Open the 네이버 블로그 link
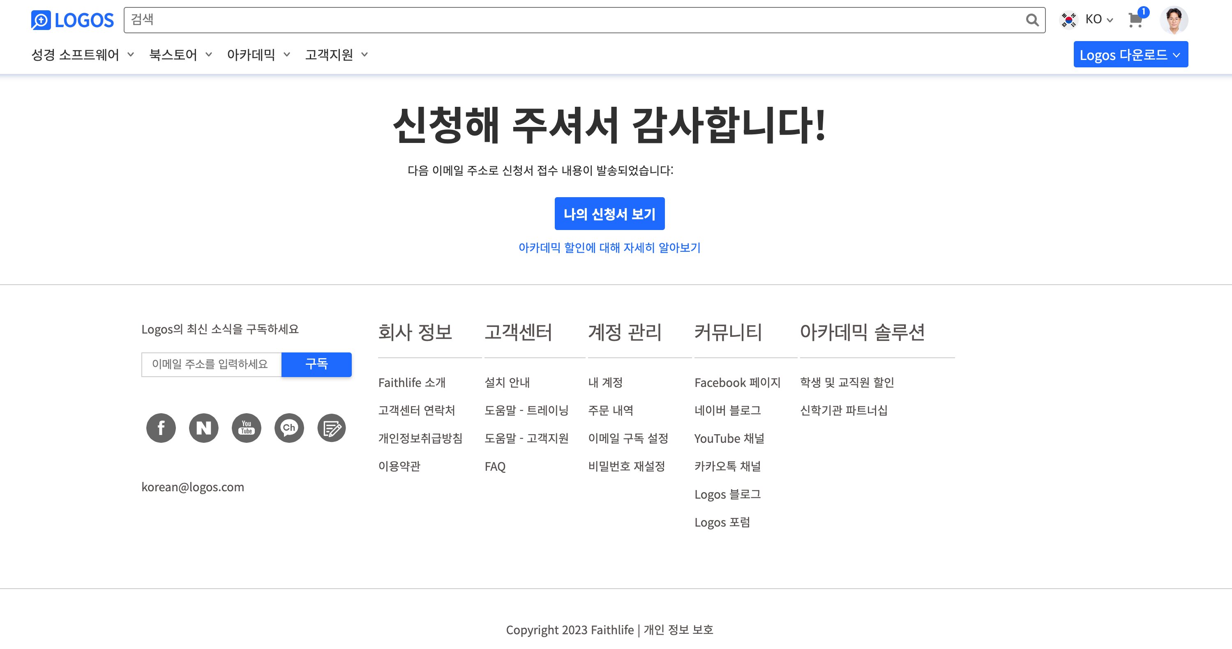The height and width of the screenshot is (649, 1232). coord(727,410)
